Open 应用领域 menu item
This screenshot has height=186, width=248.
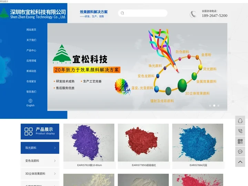click(31, 61)
